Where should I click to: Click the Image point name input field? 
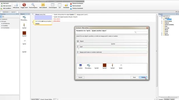point(112,55)
